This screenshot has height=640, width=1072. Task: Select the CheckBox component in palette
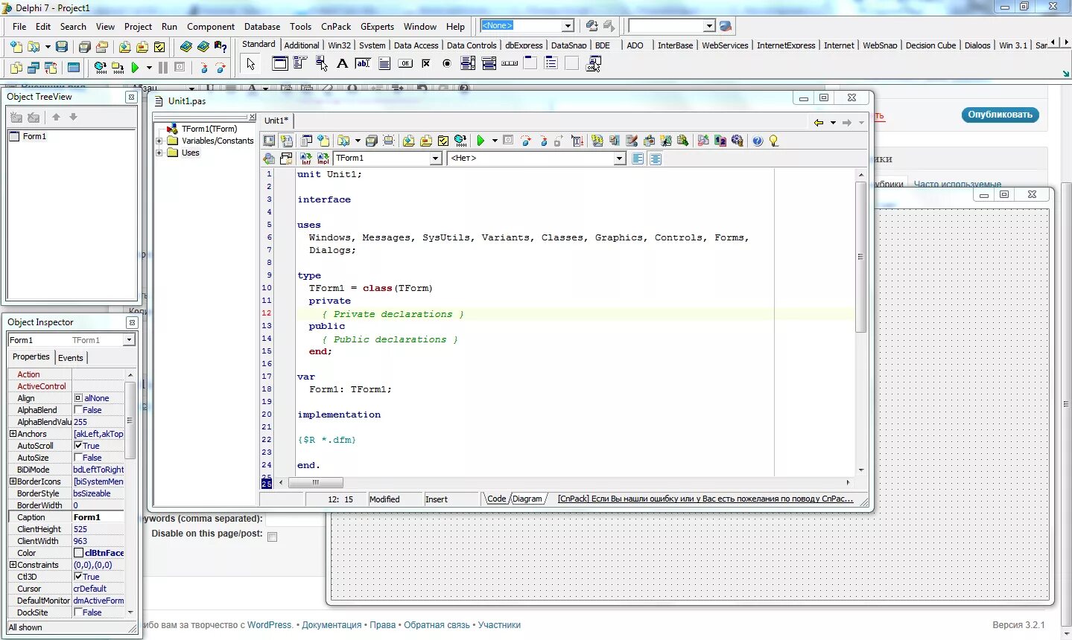426,64
